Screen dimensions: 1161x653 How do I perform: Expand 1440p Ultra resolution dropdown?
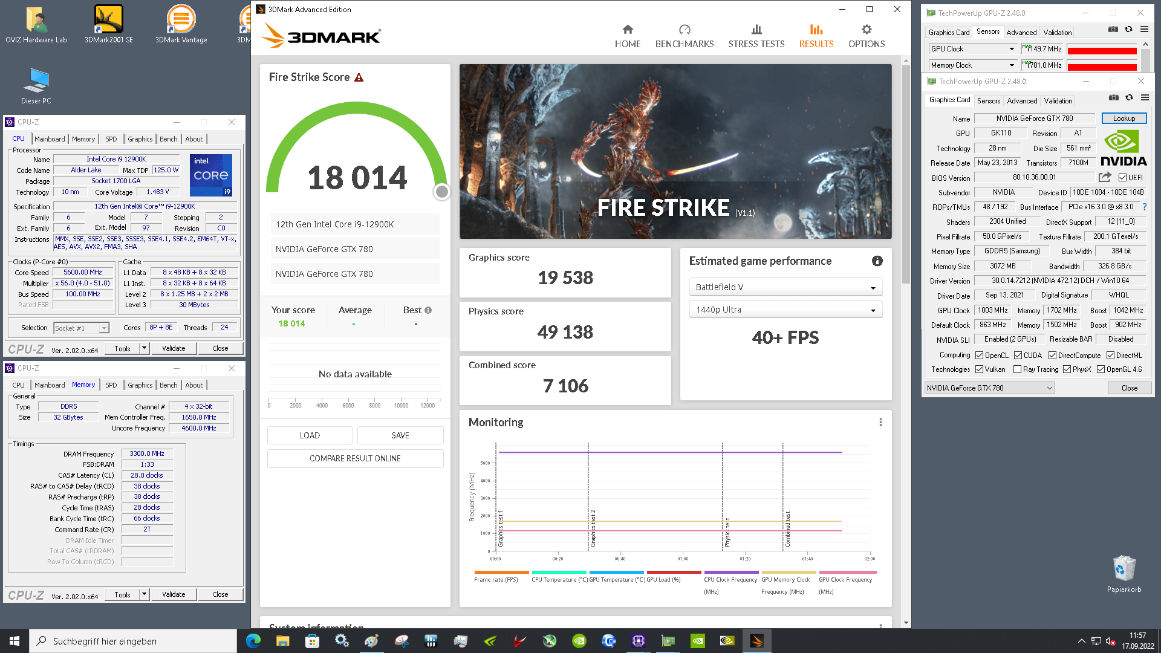coord(785,310)
